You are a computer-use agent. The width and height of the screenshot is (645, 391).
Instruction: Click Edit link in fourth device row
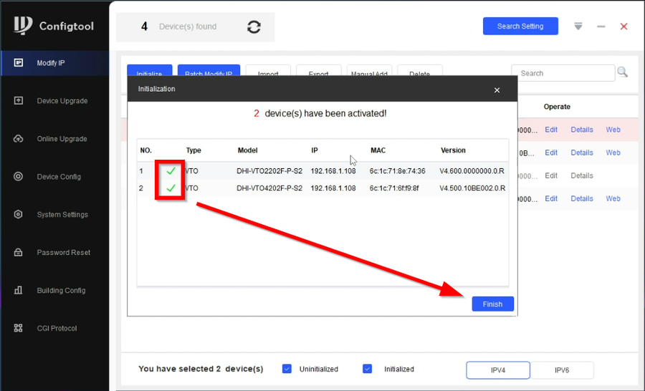pos(551,198)
